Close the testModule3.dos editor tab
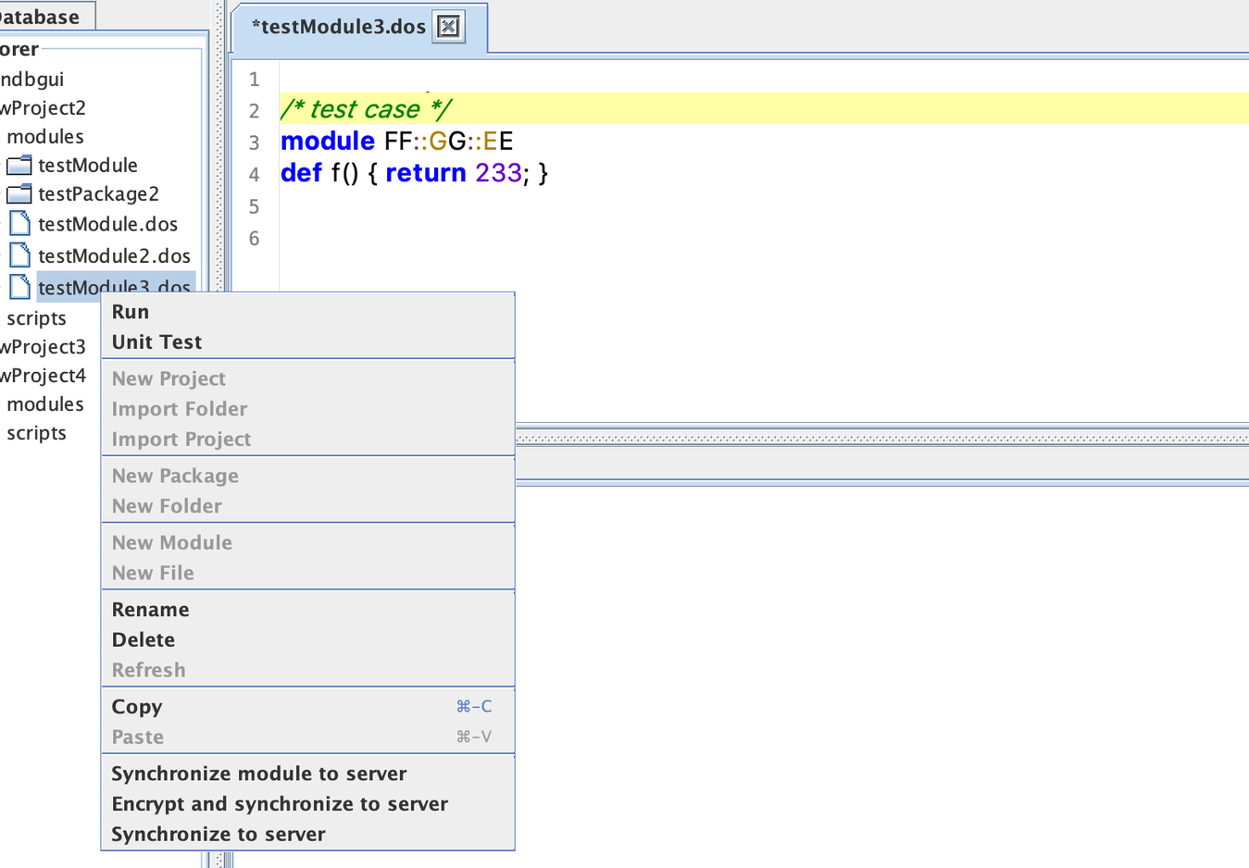The height and width of the screenshot is (868, 1249). click(448, 27)
